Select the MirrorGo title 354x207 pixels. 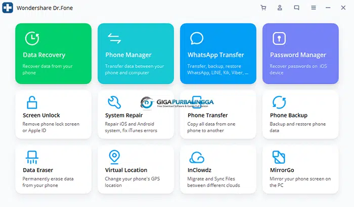(x=282, y=170)
